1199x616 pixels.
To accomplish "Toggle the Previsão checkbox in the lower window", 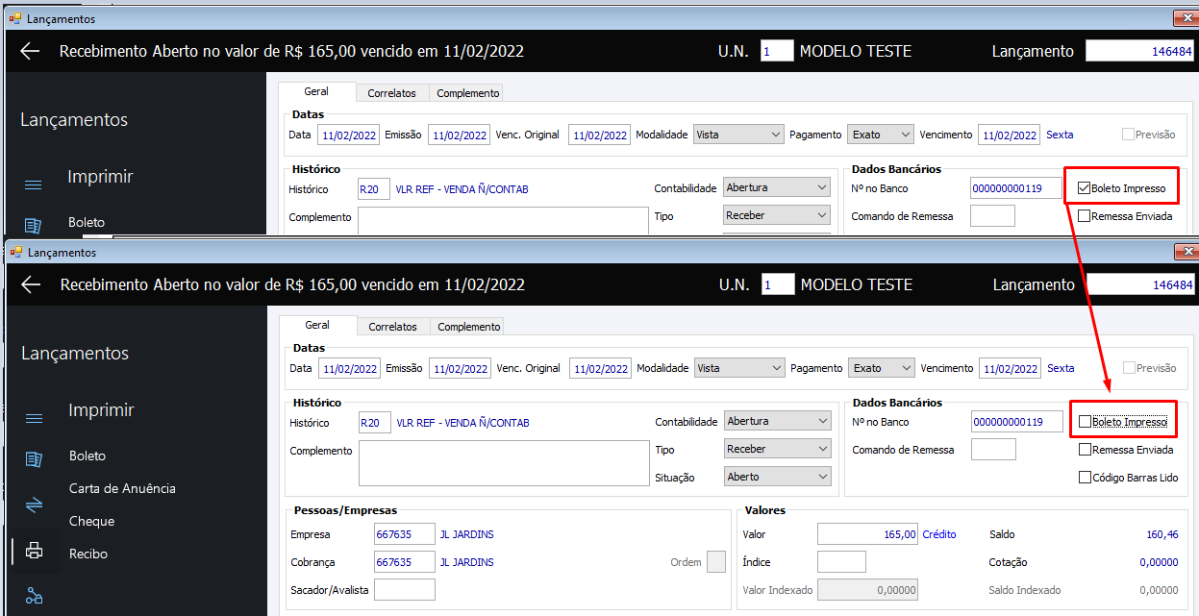I will (x=1129, y=368).
